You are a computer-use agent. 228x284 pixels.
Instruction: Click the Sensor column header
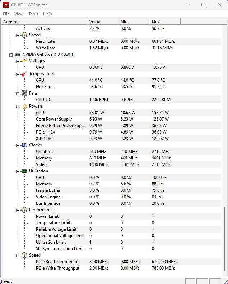43,22
